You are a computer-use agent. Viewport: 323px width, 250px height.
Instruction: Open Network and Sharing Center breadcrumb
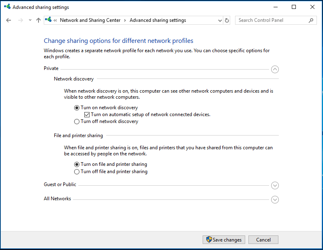coord(90,20)
